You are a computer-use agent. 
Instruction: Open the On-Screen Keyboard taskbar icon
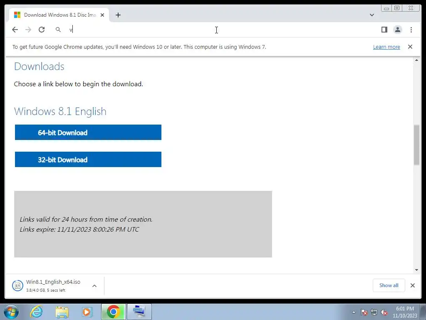(x=139, y=312)
